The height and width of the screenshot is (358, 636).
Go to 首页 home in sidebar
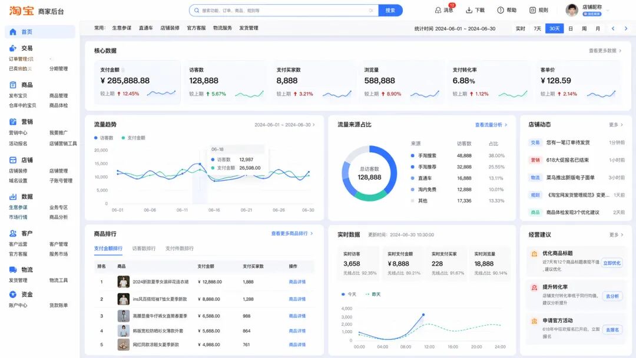[x=26, y=32]
